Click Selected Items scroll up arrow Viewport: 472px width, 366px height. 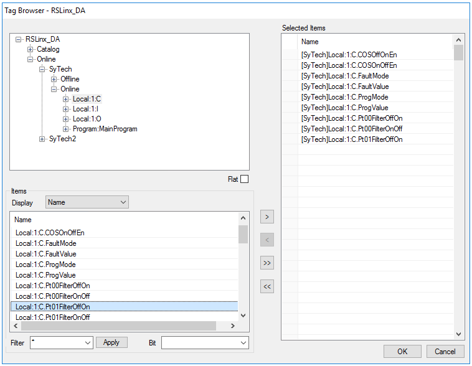point(458,40)
